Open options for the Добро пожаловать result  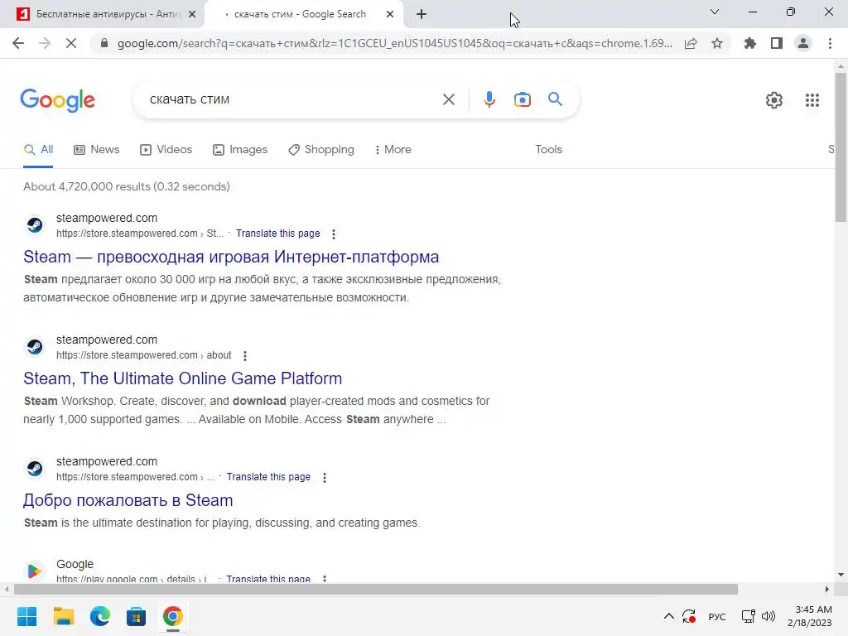coord(325,478)
